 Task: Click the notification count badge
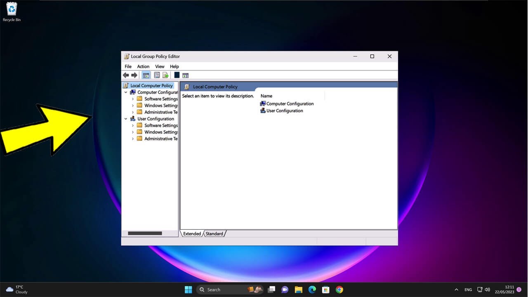click(x=519, y=290)
